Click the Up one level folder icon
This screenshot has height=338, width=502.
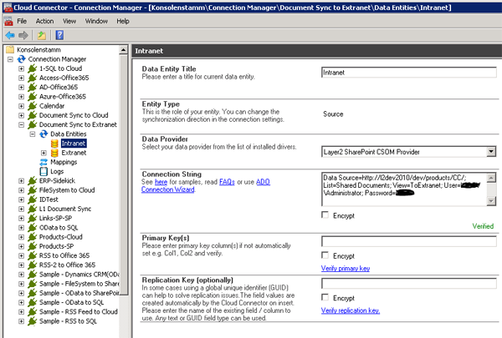click(42, 35)
